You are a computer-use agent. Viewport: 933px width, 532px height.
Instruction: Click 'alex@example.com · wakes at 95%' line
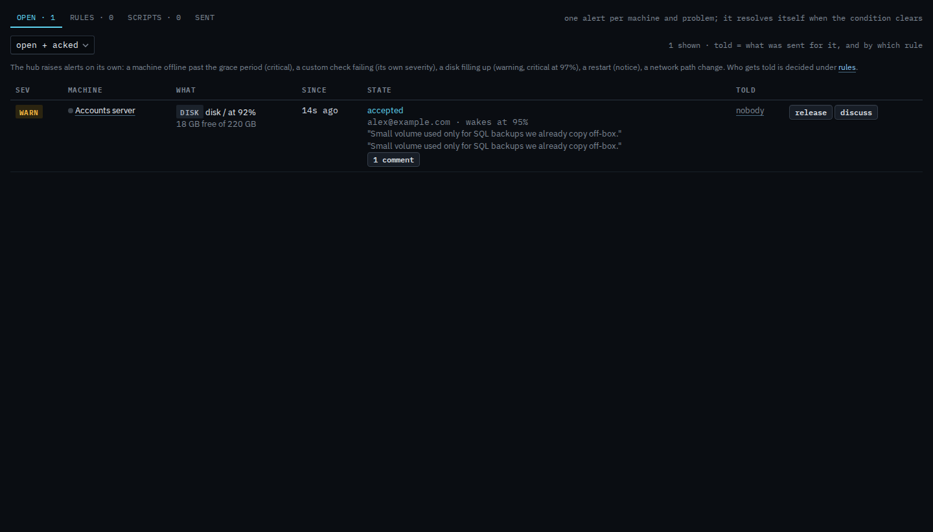click(x=448, y=122)
